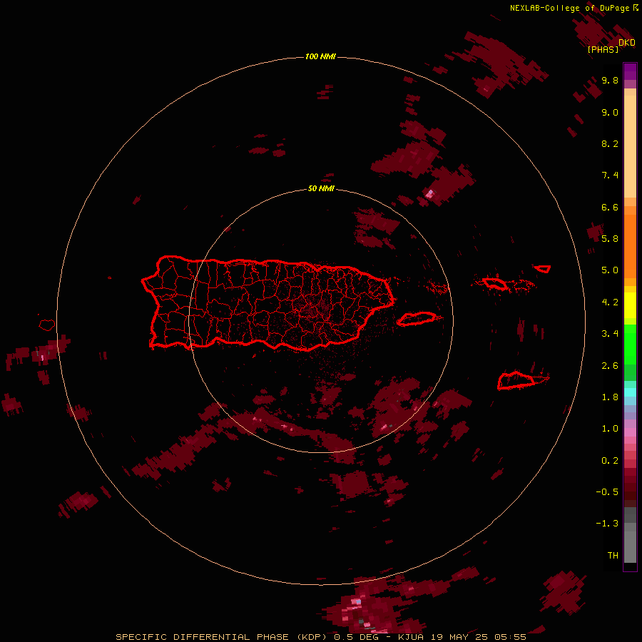
Task: Select the 5.8 scale value
Action: 610,238
